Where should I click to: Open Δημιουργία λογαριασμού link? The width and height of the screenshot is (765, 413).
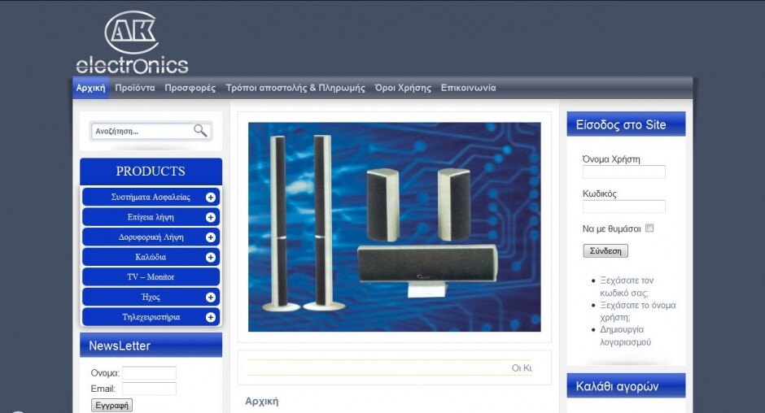(x=626, y=336)
